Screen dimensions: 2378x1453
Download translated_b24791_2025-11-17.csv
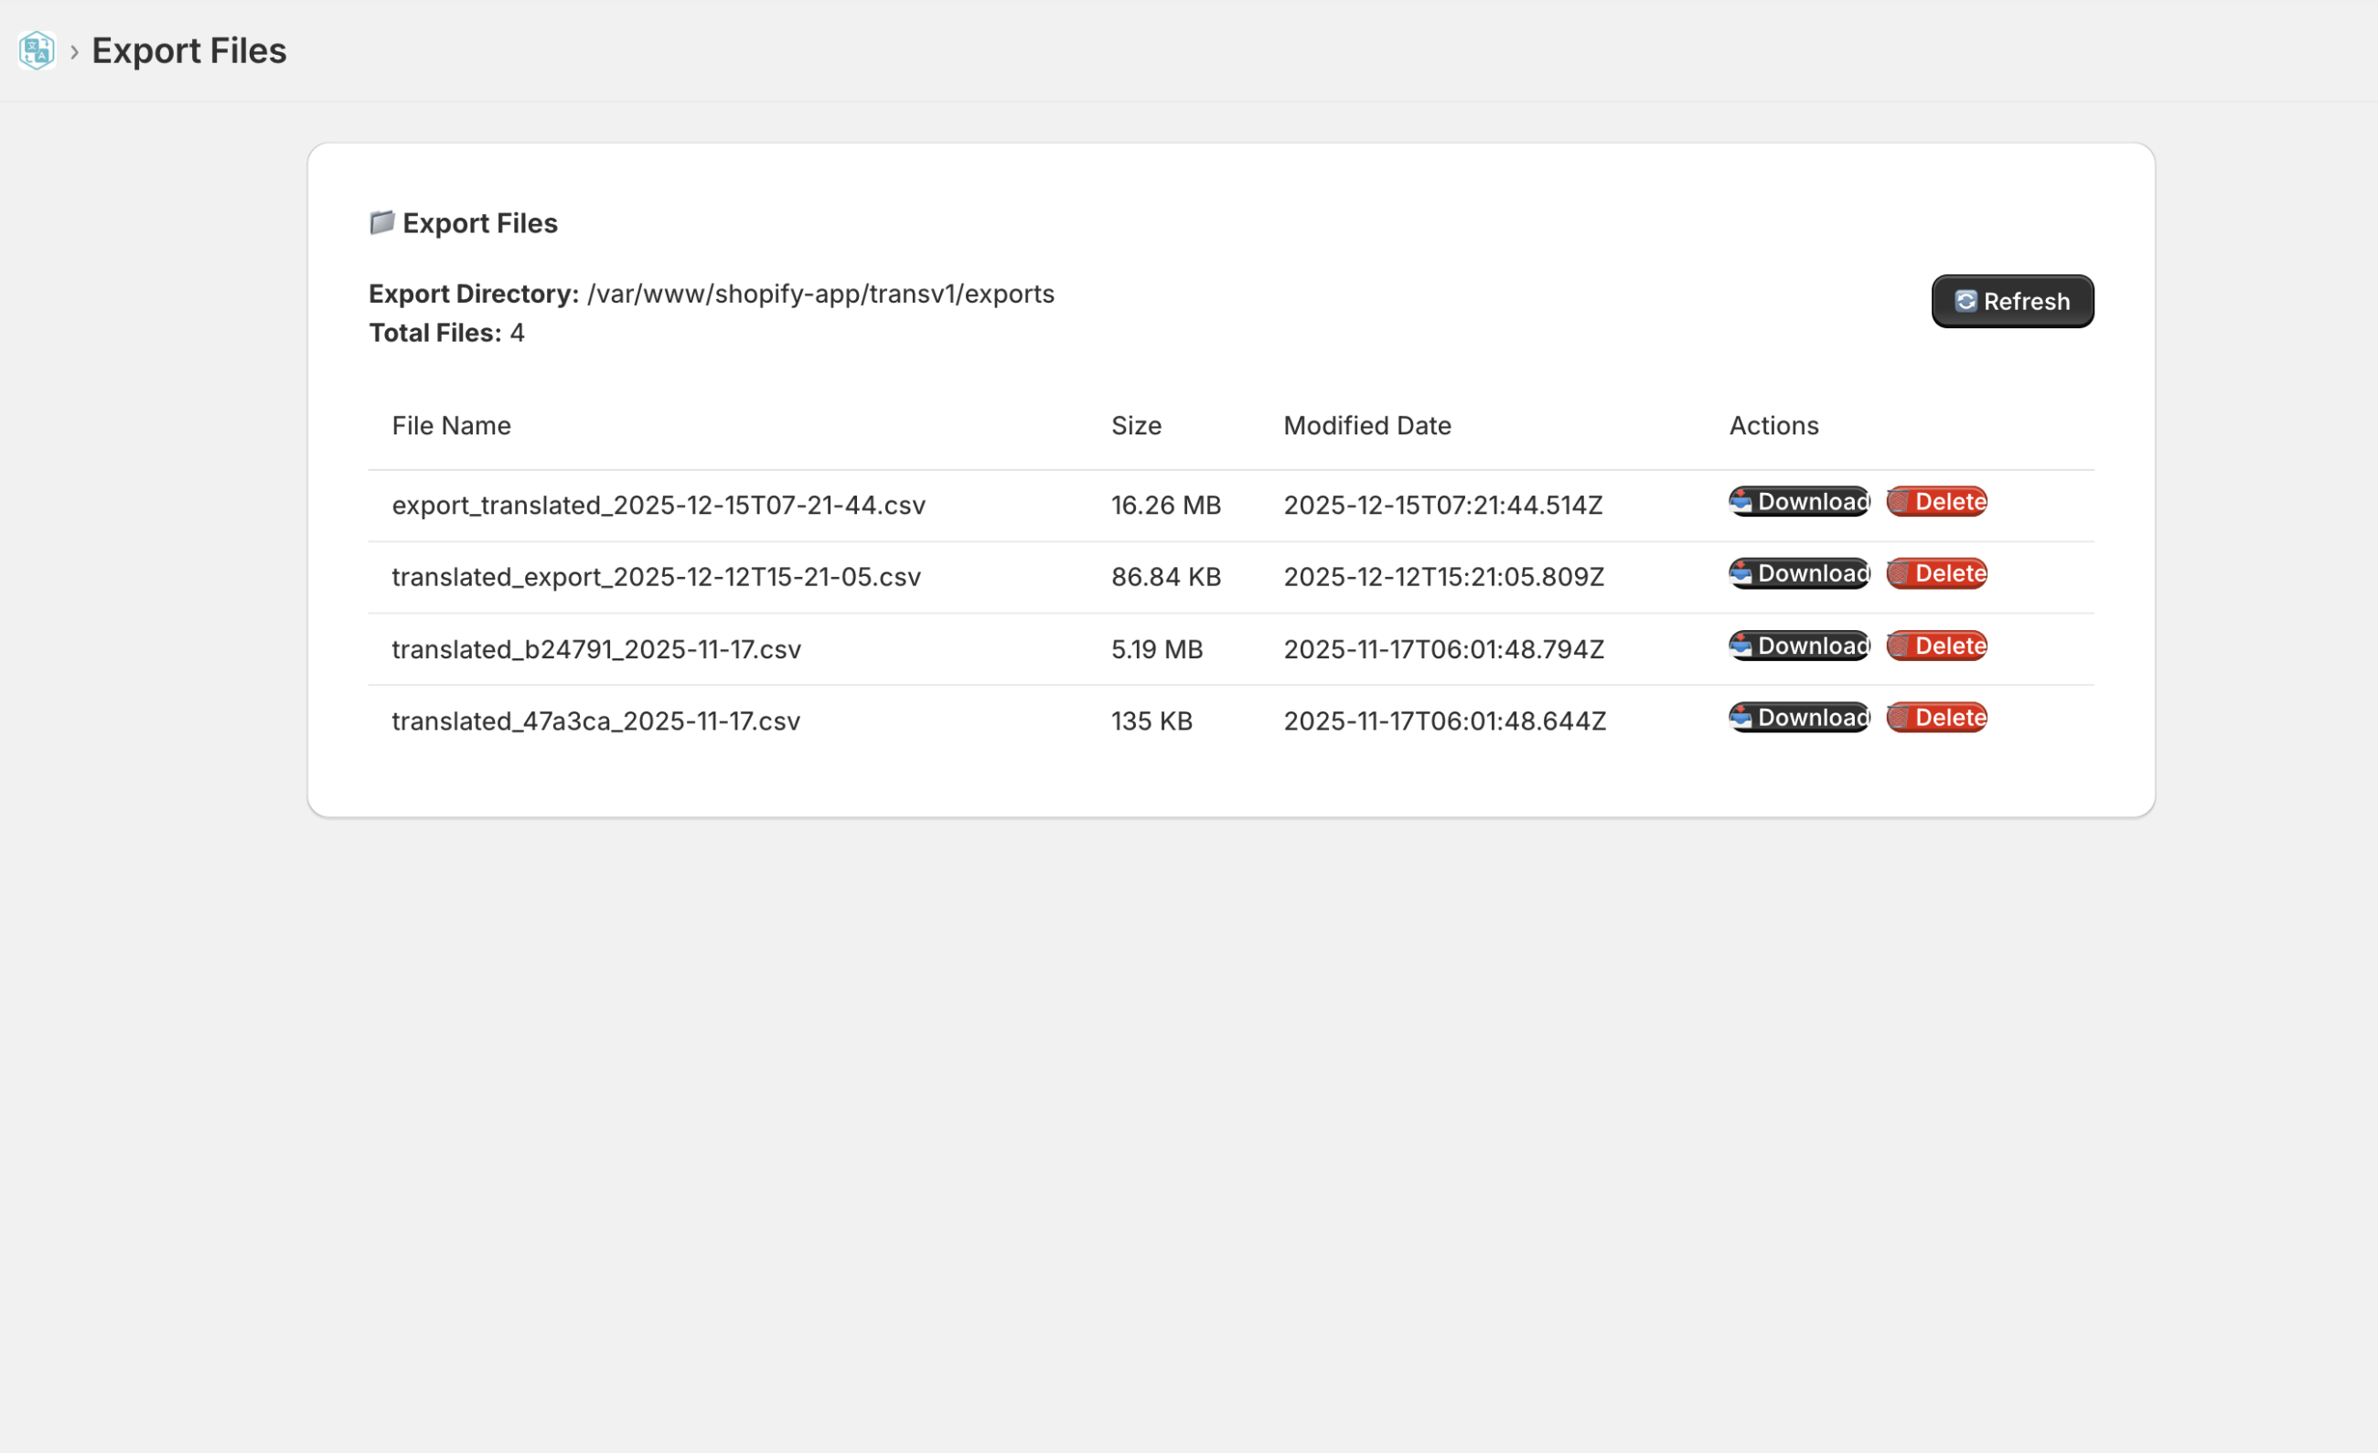[x=1799, y=646]
